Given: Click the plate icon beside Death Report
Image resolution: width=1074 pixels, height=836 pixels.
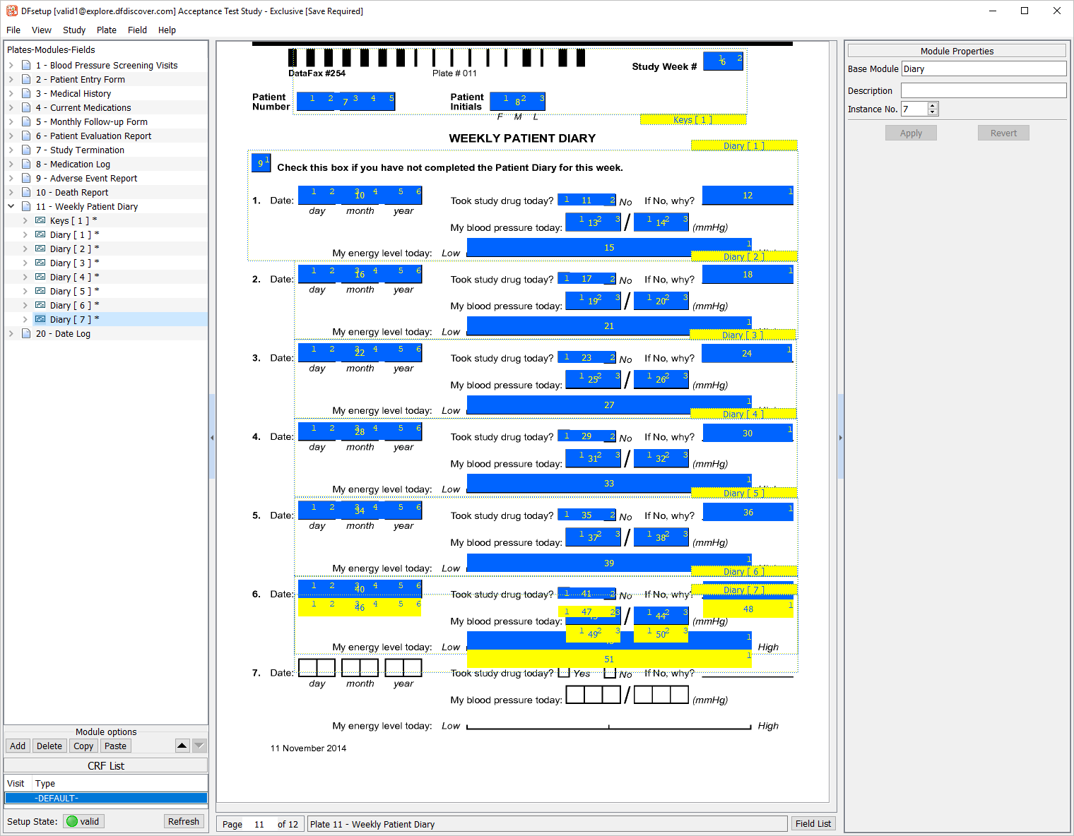Looking at the screenshot, I should pyautogui.click(x=26, y=192).
